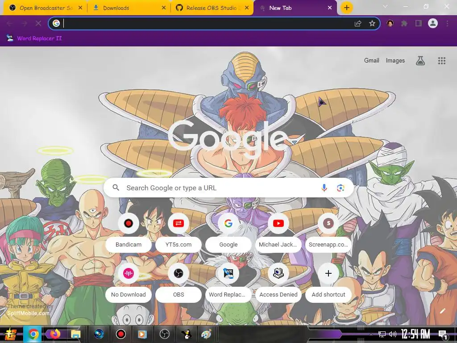Open Chrome's three-dot menu
The width and height of the screenshot is (457, 343).
coord(447,23)
